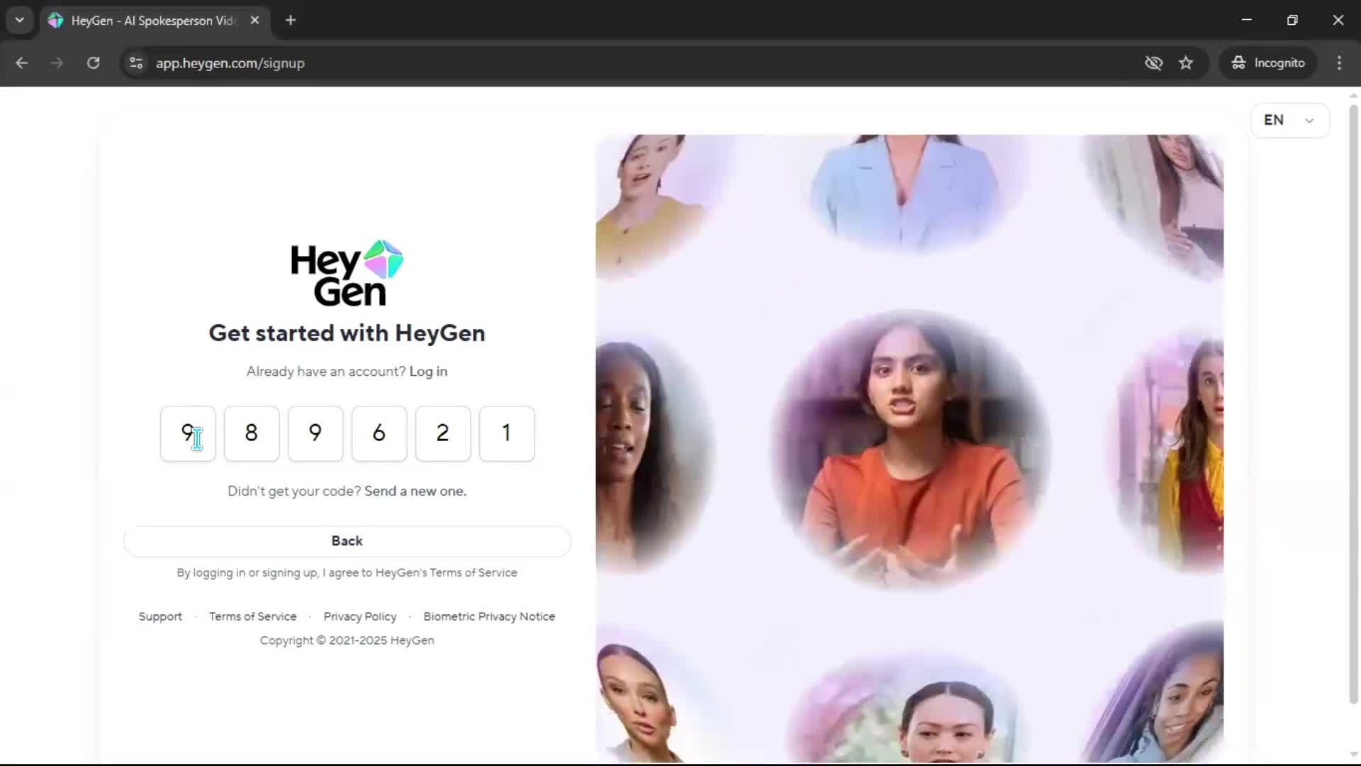
Task: Click the back navigation arrow
Action: coord(22,62)
